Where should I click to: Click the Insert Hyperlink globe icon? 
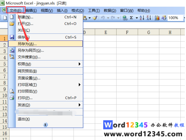point(125,18)
